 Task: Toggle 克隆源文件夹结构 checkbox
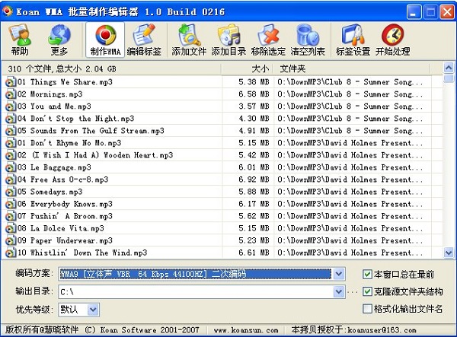click(x=367, y=291)
